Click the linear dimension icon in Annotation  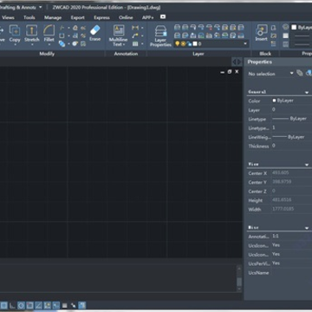point(134,28)
